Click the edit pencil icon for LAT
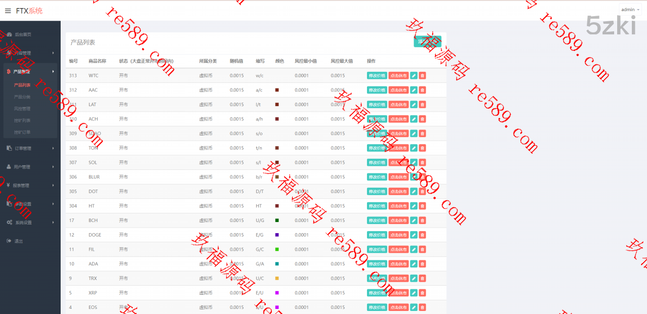Viewport: 647px width, 314px height. [x=413, y=105]
